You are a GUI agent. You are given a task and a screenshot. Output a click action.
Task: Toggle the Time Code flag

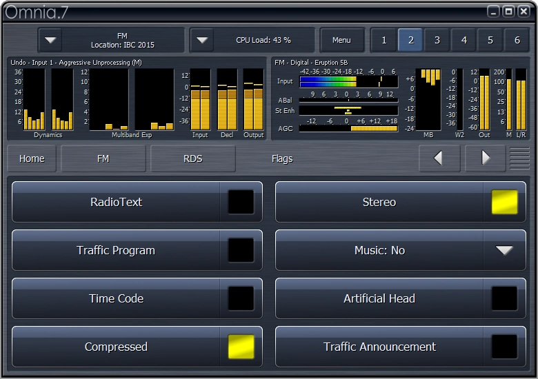click(137, 298)
